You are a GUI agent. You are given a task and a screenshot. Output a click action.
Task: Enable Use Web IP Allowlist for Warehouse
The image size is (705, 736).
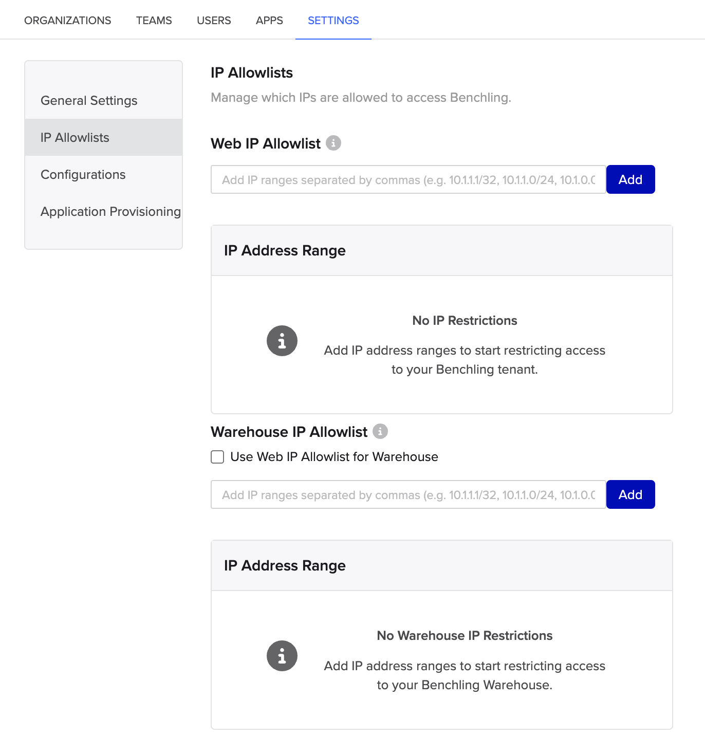(x=217, y=456)
